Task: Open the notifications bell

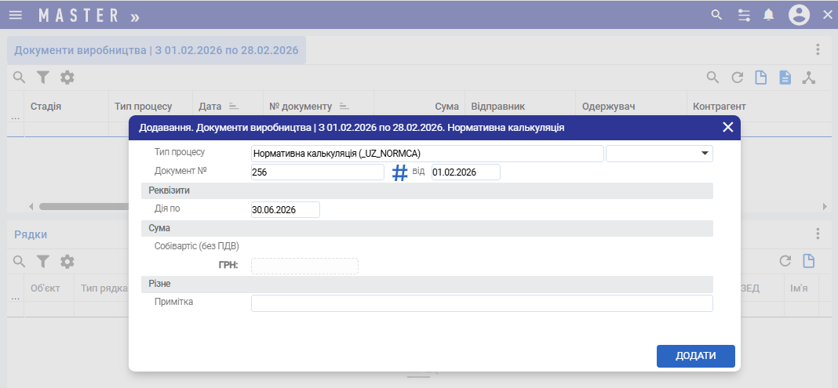Action: pos(769,15)
